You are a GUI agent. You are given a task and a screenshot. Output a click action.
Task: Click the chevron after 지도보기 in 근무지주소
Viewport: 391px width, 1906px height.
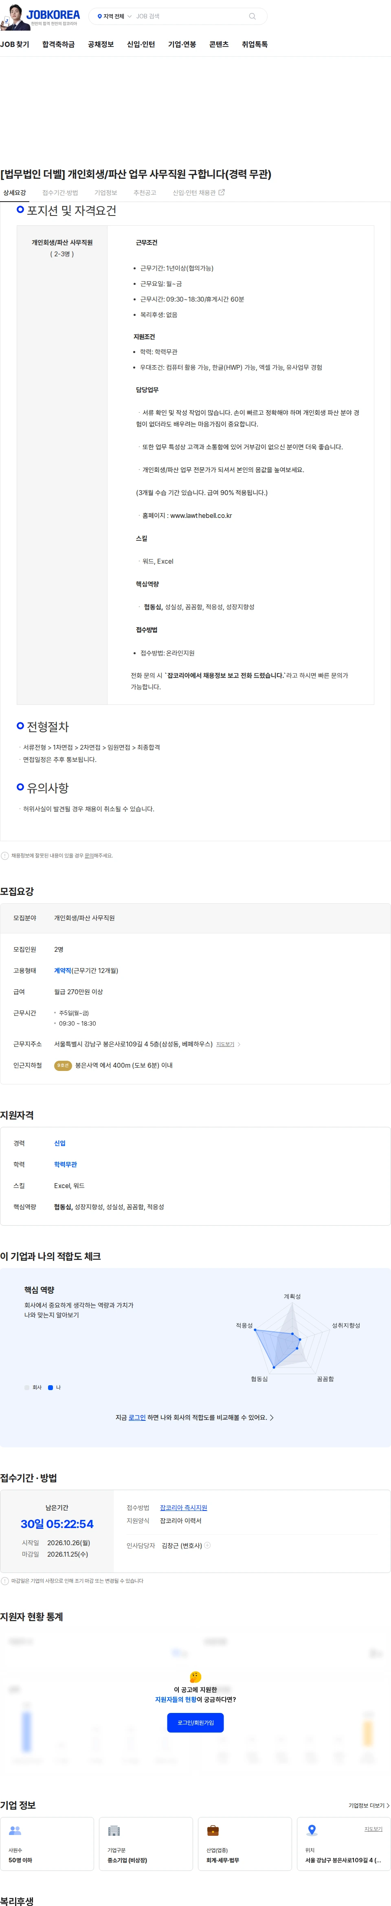pyautogui.click(x=238, y=1044)
